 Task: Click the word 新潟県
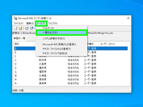coord(43,60)
